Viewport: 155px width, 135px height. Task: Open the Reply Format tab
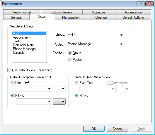click(22, 12)
